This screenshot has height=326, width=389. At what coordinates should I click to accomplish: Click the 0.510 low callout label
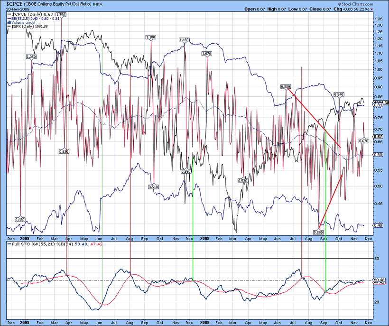tap(153, 187)
